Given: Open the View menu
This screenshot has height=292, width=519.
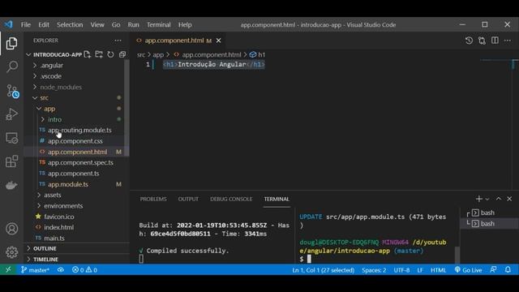Looking at the screenshot, I should pos(97,25).
